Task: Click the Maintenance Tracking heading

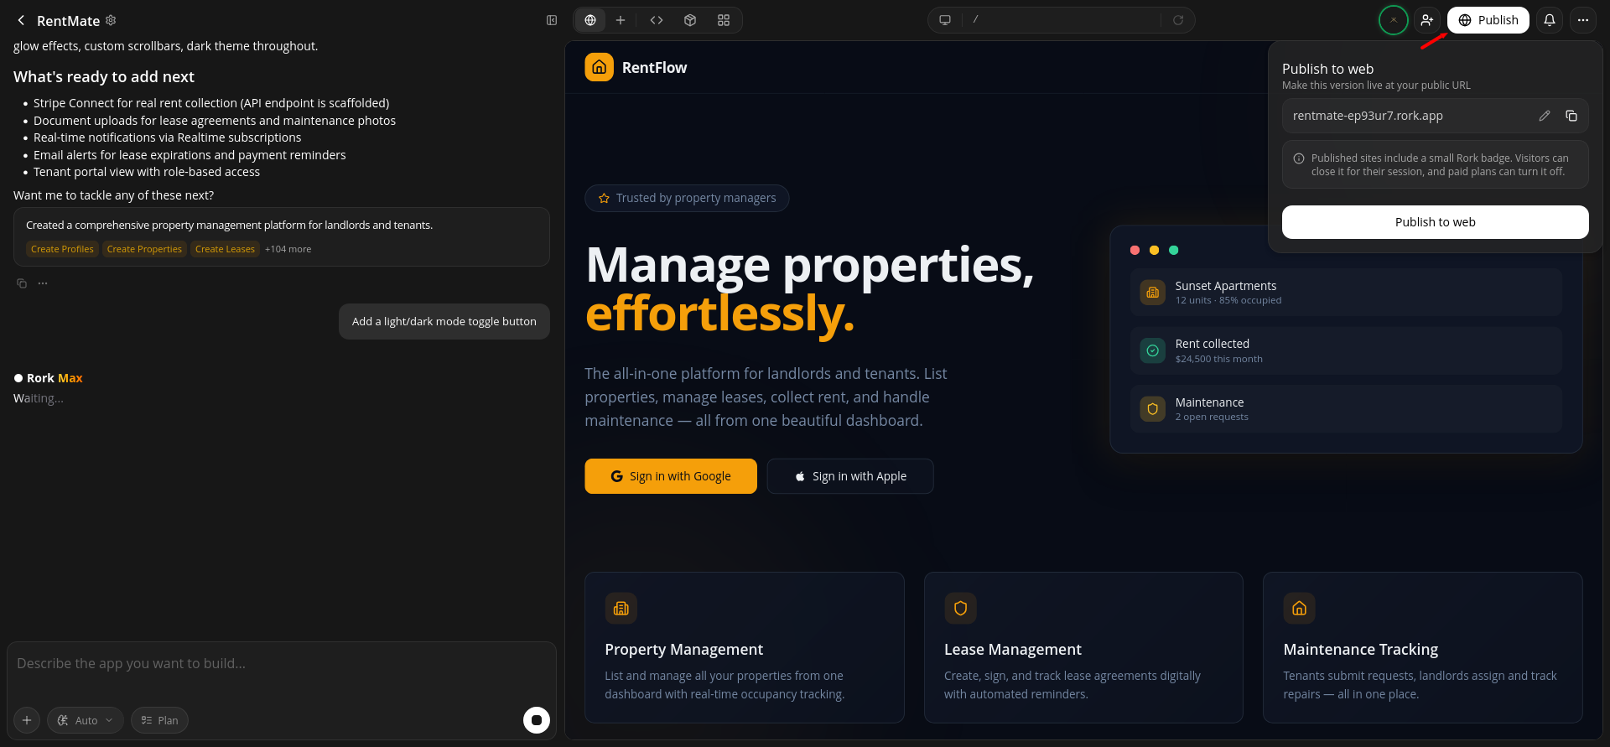Action: click(1361, 650)
